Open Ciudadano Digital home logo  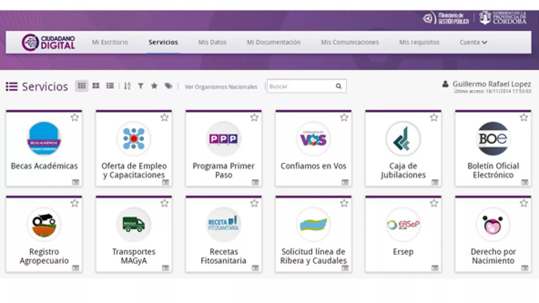[x=49, y=42]
